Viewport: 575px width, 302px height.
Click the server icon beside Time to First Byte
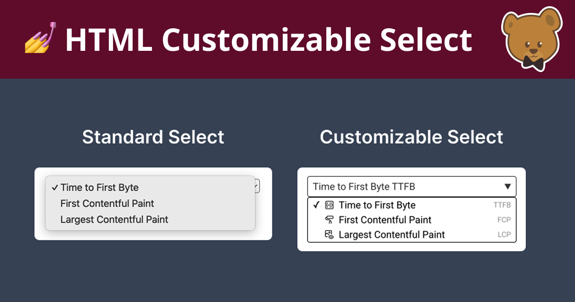tap(328, 205)
